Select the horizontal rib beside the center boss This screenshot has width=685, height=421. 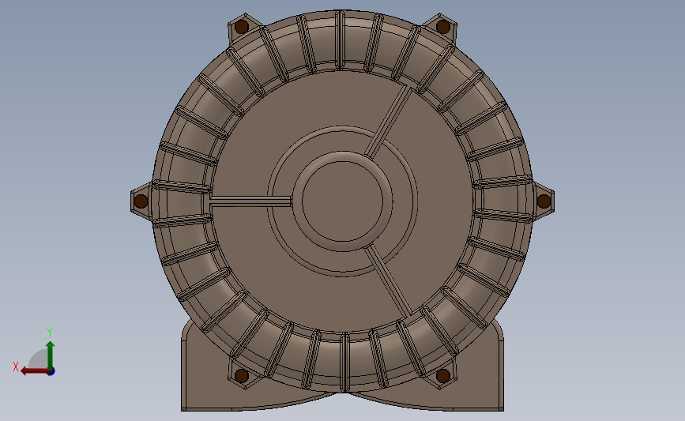tap(250, 201)
